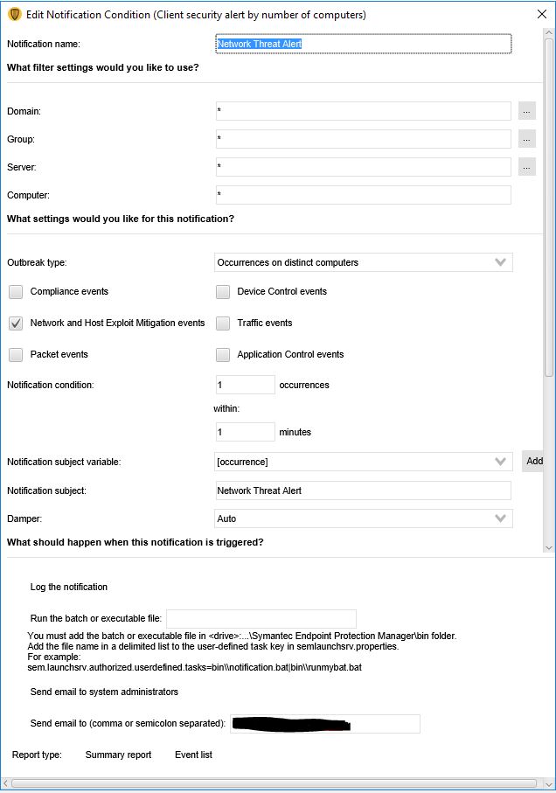Disable Network and Host Exploit Mitigation events
The height and width of the screenshot is (793, 556).
[14, 323]
